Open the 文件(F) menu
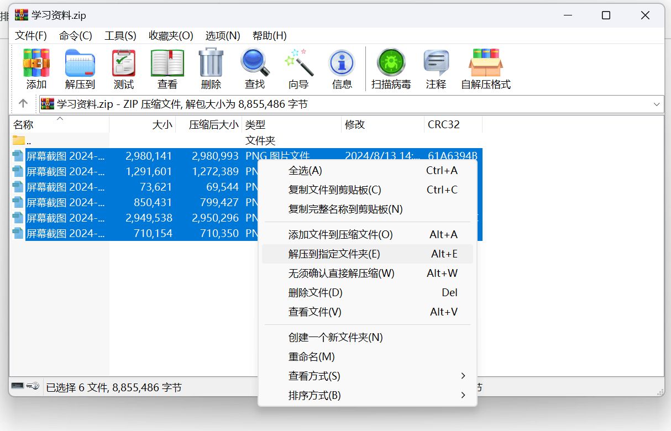 [31, 35]
